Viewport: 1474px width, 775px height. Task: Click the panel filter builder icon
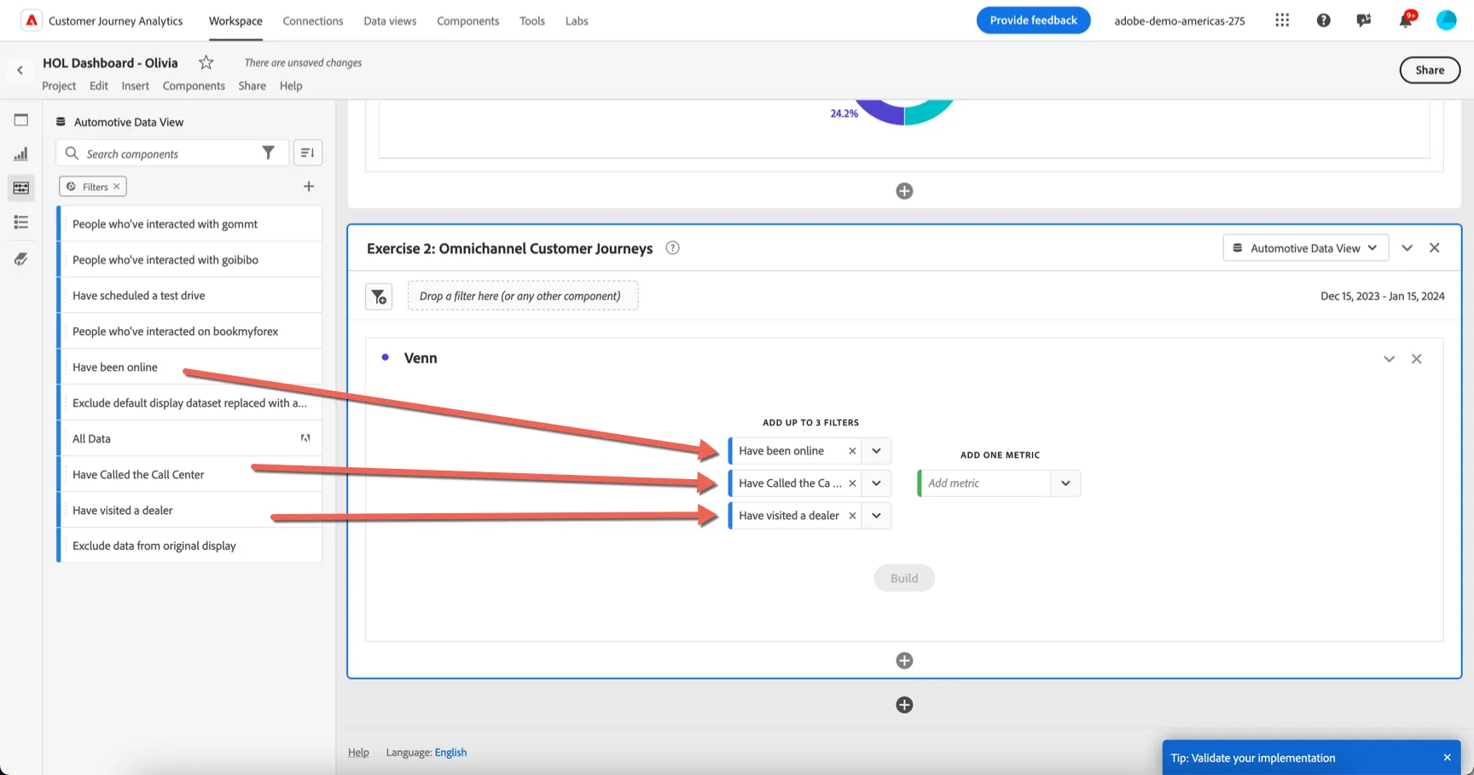point(379,297)
